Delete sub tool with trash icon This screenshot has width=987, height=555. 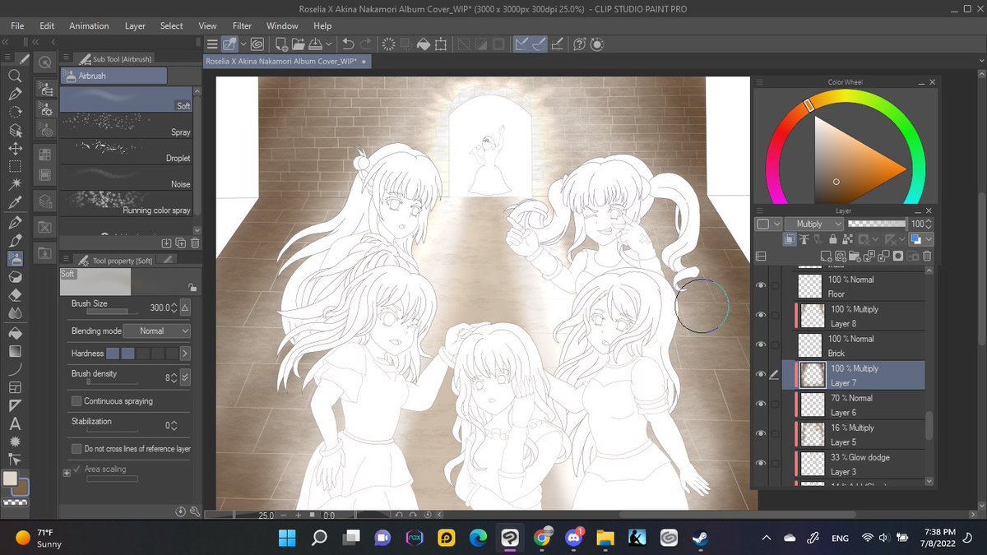(x=195, y=243)
